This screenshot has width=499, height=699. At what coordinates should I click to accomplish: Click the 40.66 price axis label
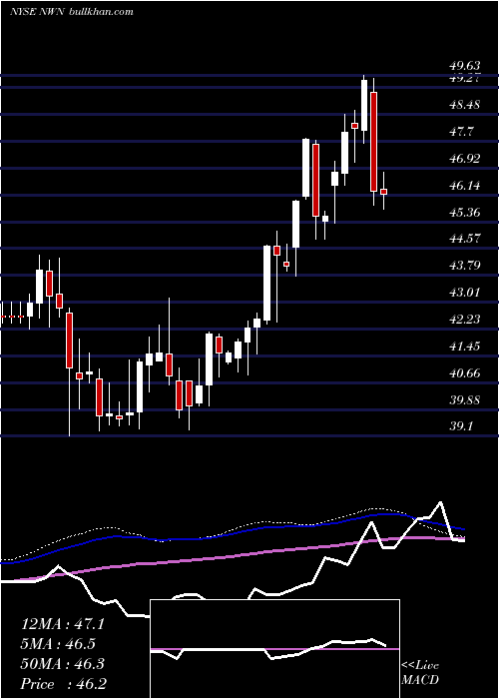pos(465,372)
